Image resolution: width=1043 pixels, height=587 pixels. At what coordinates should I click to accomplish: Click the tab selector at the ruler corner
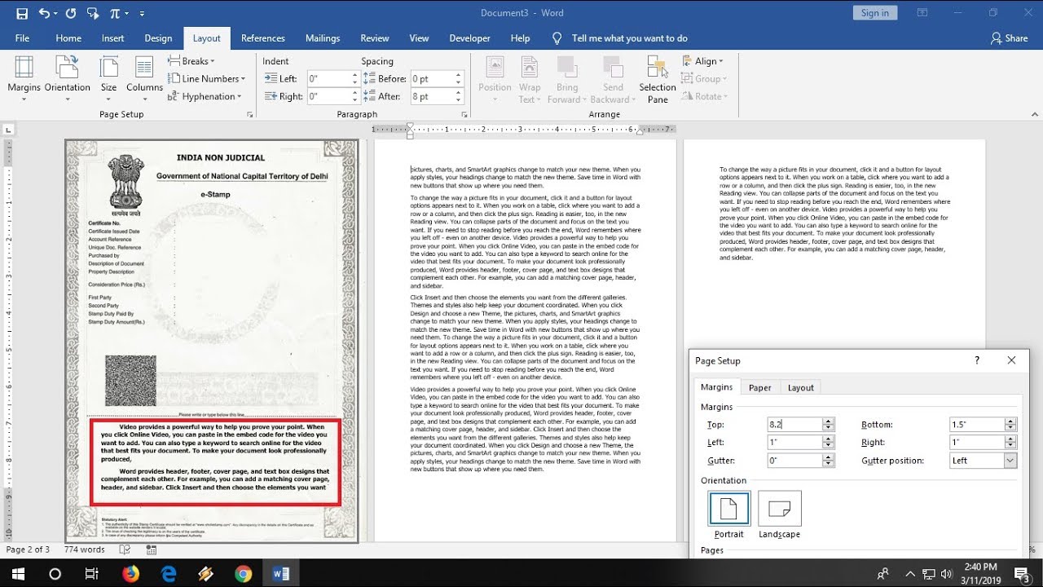(x=8, y=129)
